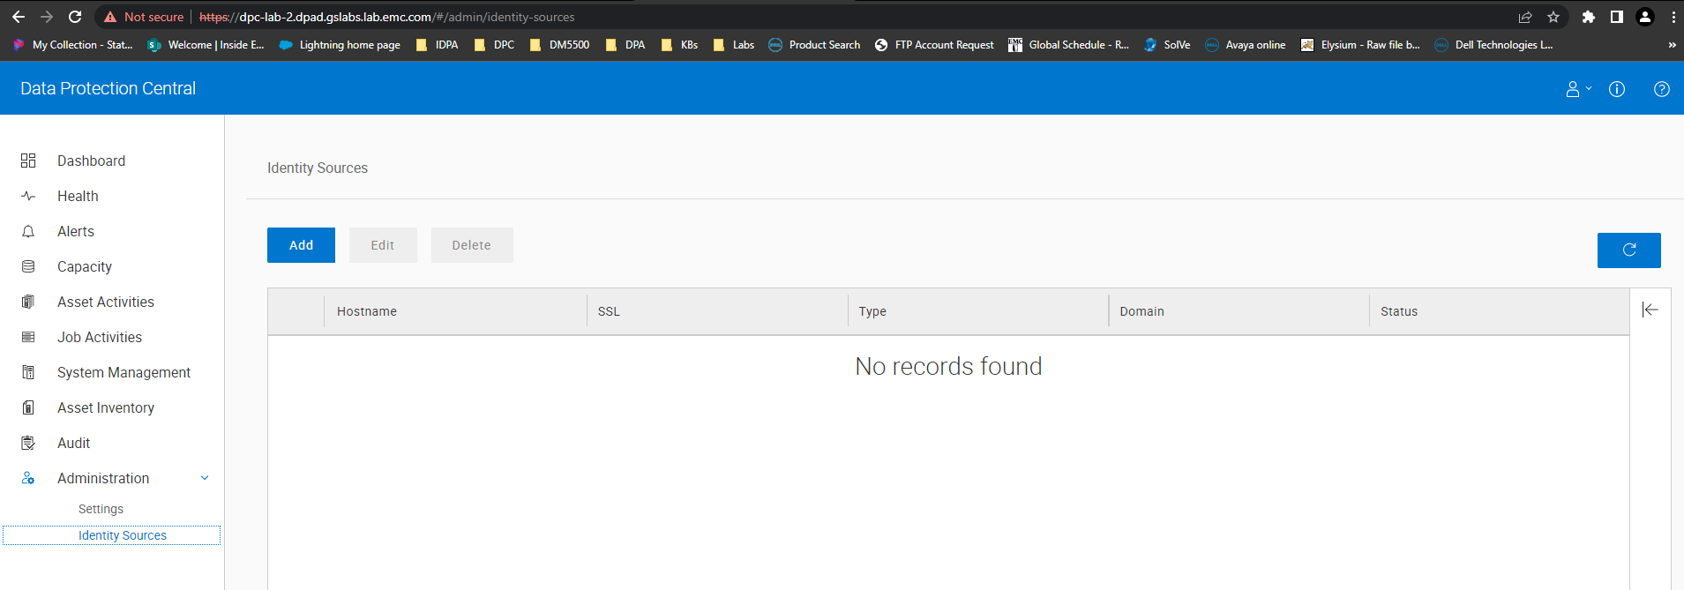The image size is (1684, 590).
Task: Click the Asset Inventory icon
Action: tap(28, 407)
